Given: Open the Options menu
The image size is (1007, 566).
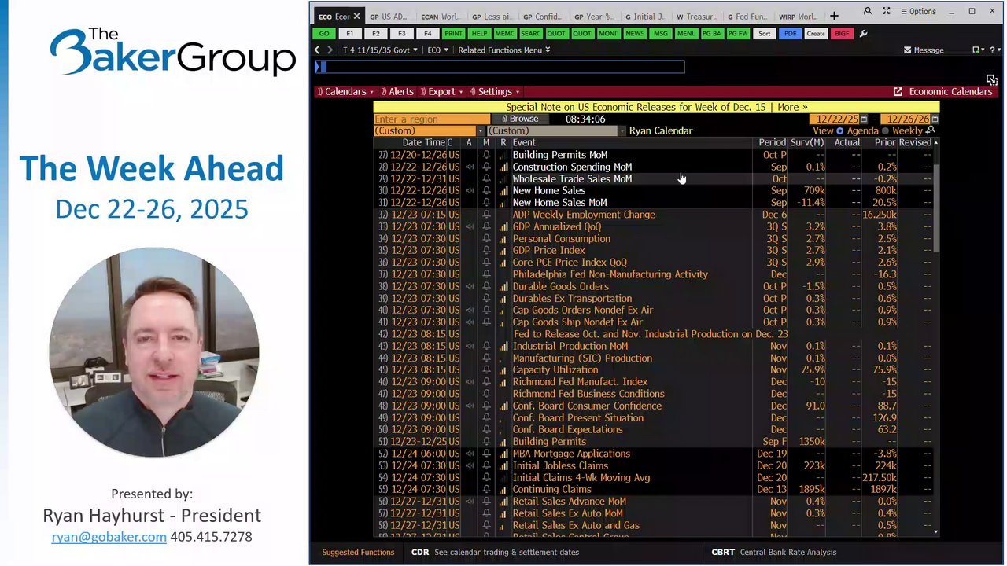Looking at the screenshot, I should tap(917, 11).
